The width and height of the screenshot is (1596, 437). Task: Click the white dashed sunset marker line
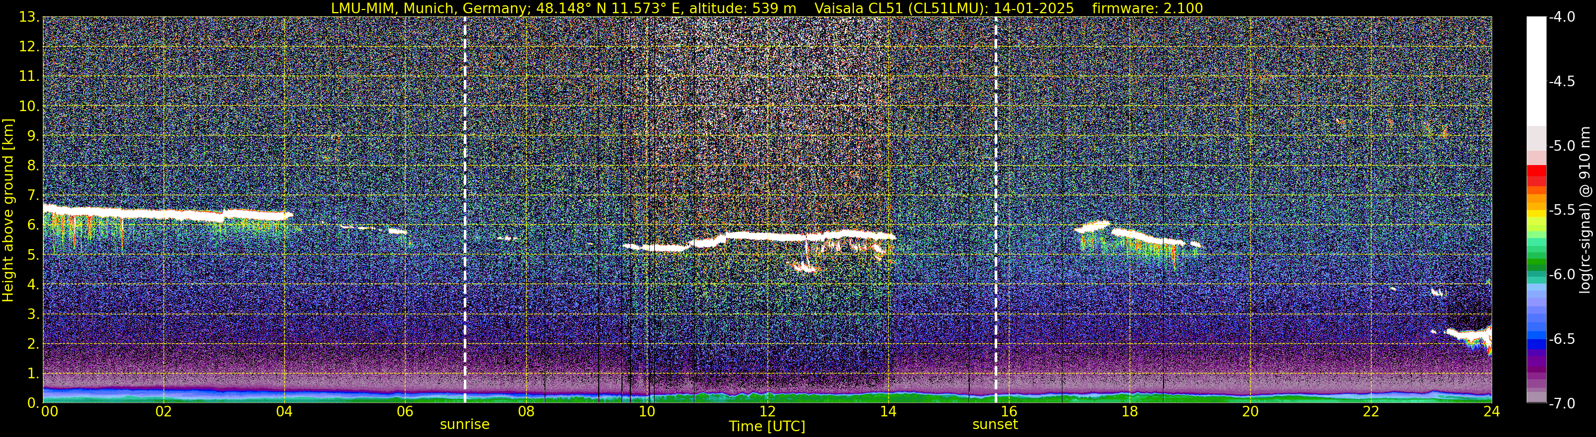(996, 210)
